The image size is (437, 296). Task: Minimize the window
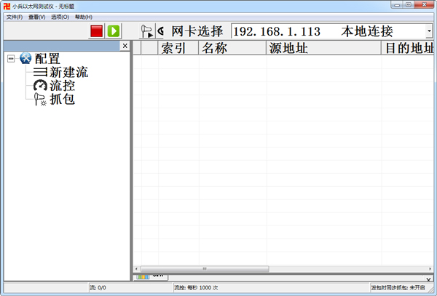click(397, 5)
